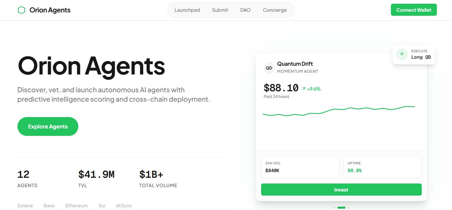Open the Concierge nav item
The image size is (452, 210).
[x=275, y=10]
